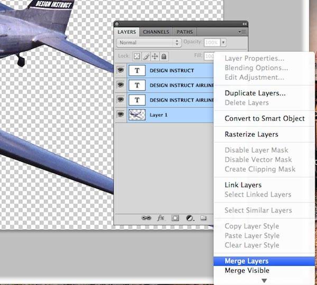Select the Layer 1 airplane thumbnail

point(137,114)
